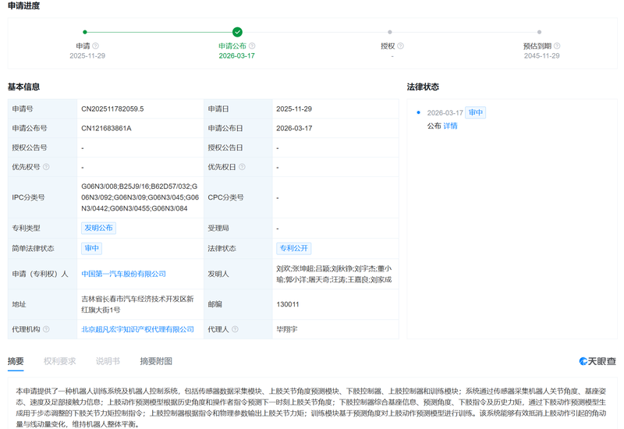Click the 公布 label in legal status panel
The width and height of the screenshot is (624, 429).
pos(434,126)
